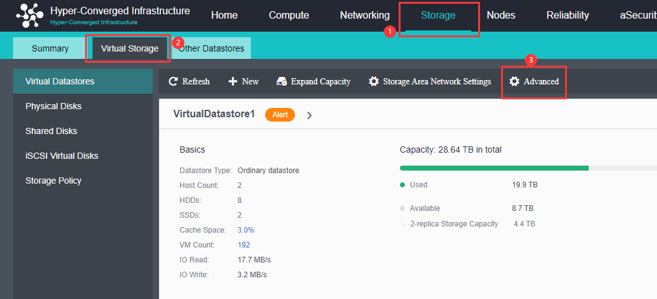Open Storage Policy section
Screen dimensions: 657x299
point(53,181)
